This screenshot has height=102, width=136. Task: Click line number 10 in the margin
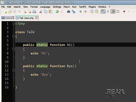[x=7, y=62]
